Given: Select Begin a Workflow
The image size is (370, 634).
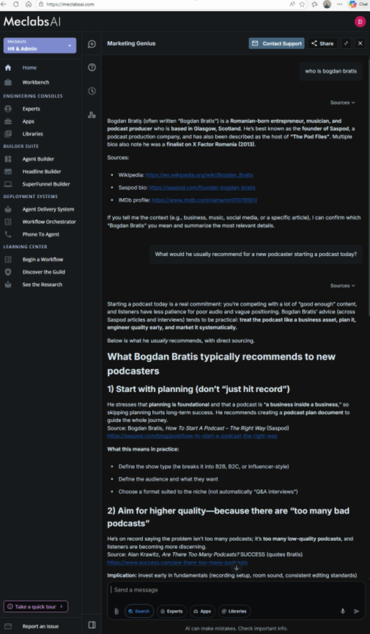Looking at the screenshot, I should (42, 259).
